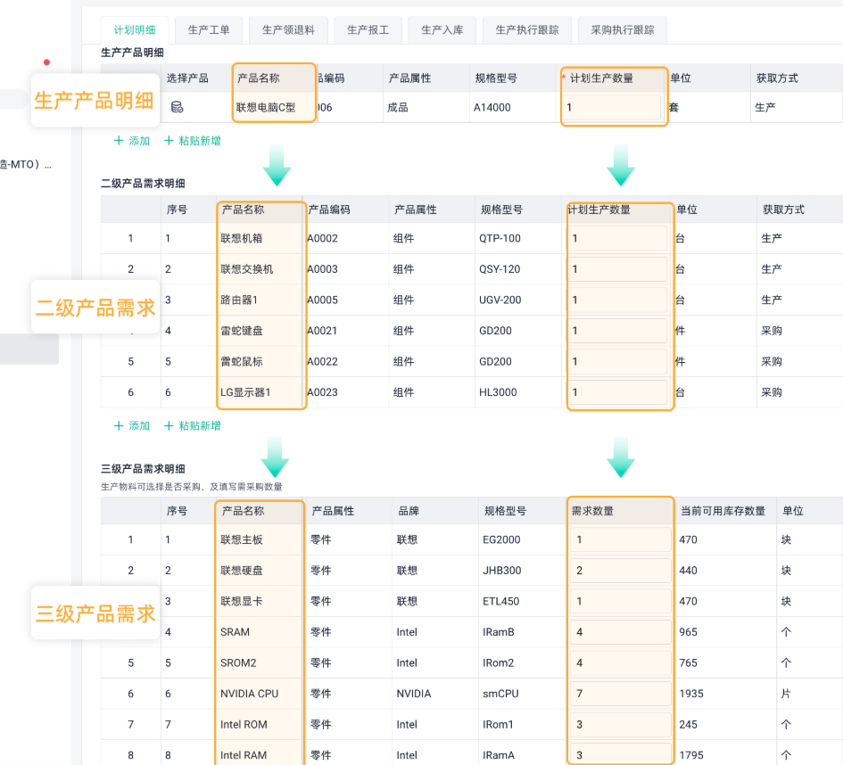Click the plus icon beside 添加 under 生产产品明细
843x765 pixels.
[119, 141]
